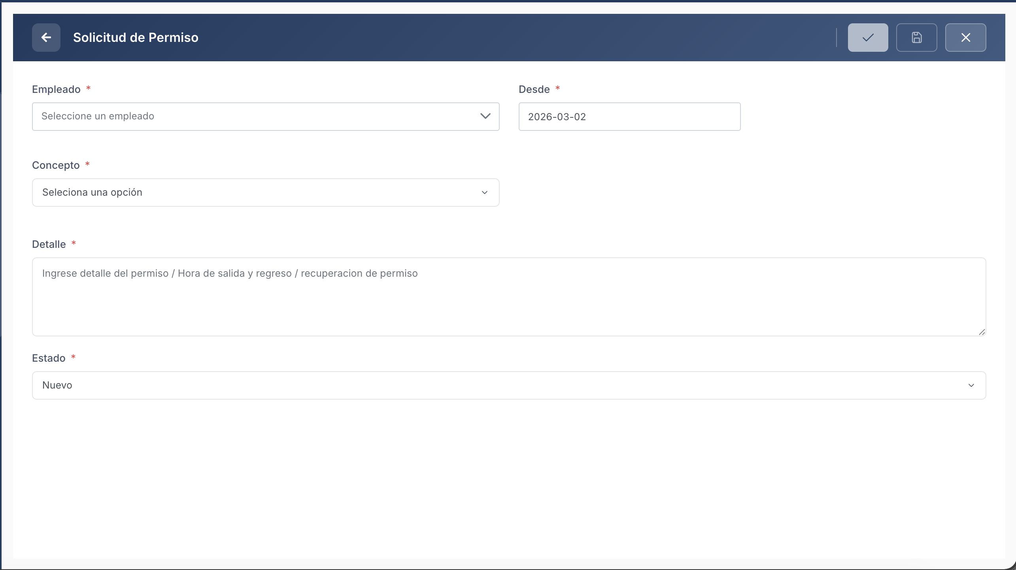
Task: Click the permission detail placeholder text
Action: [x=229, y=273]
